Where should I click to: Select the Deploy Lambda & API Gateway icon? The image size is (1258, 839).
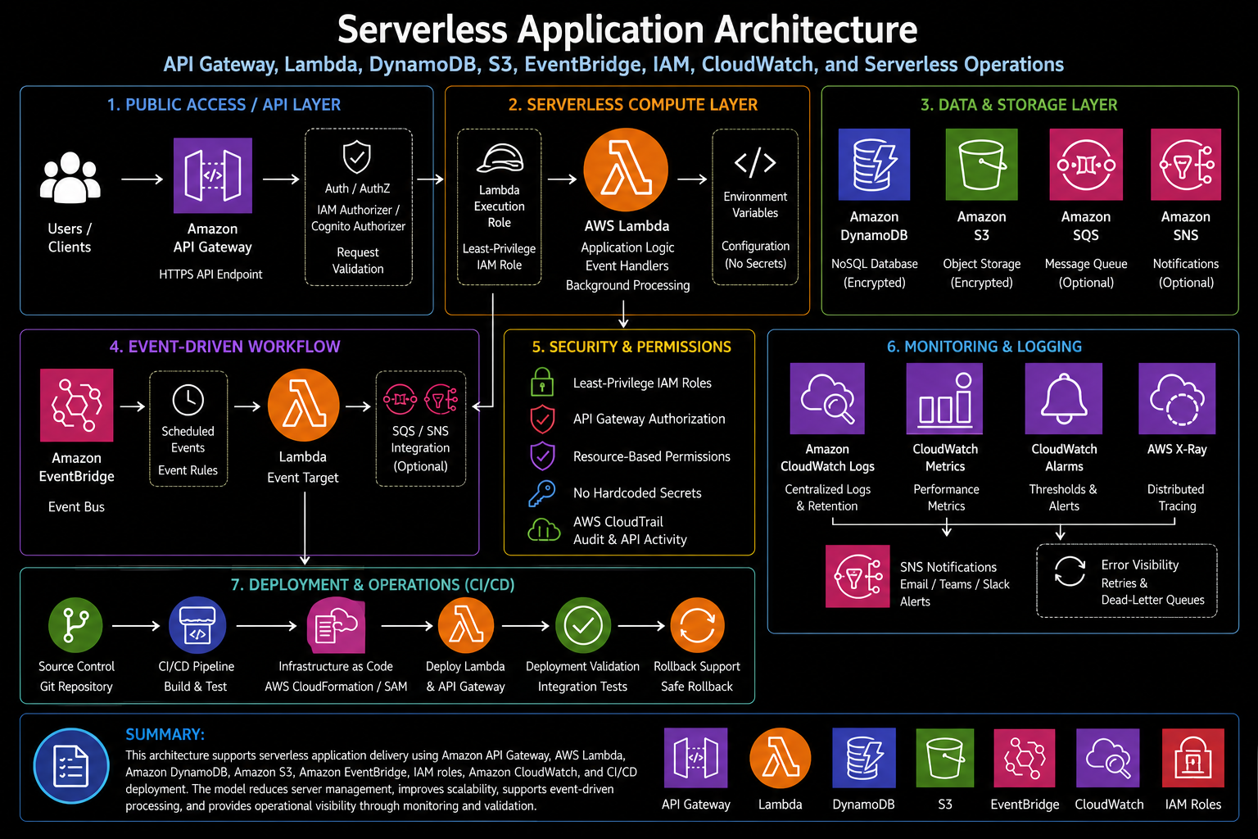click(466, 626)
